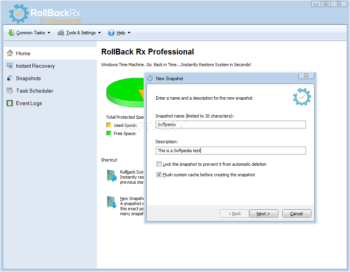
Task: Expand the Tools & Settings dropdown arrow
Action: point(99,33)
